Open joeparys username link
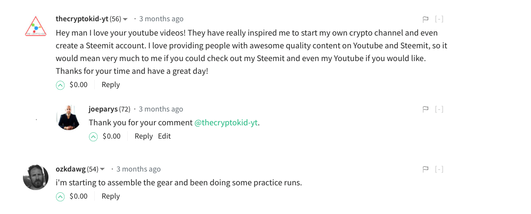Image resolution: width=531 pixels, height=214 pixels. click(103, 109)
